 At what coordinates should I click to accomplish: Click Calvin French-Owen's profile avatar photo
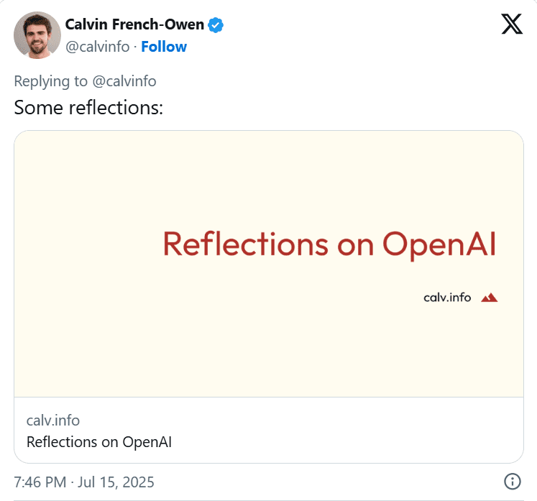click(x=37, y=35)
